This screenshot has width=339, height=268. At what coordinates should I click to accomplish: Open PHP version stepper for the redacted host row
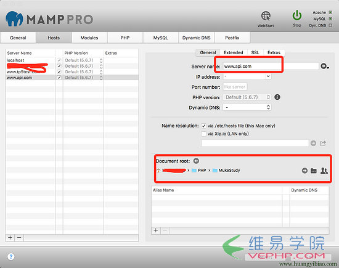tap(101, 66)
